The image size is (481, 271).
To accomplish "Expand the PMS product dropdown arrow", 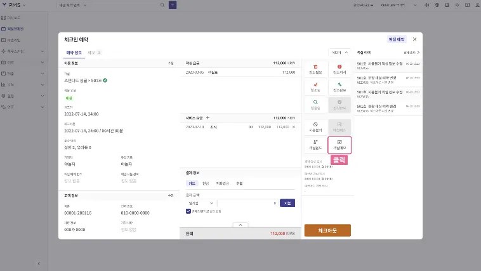I will (24, 5).
